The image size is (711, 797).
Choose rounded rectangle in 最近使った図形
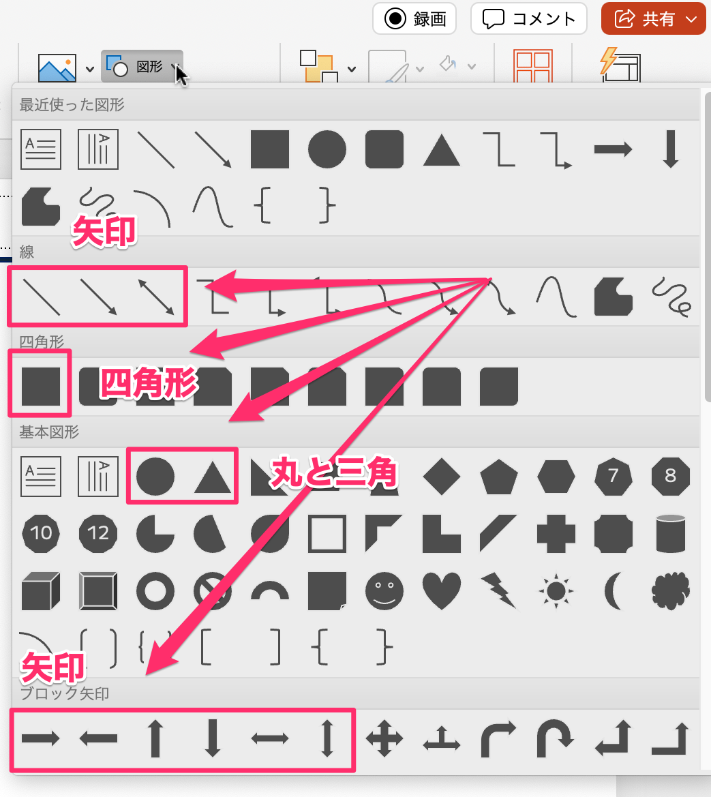click(x=384, y=149)
